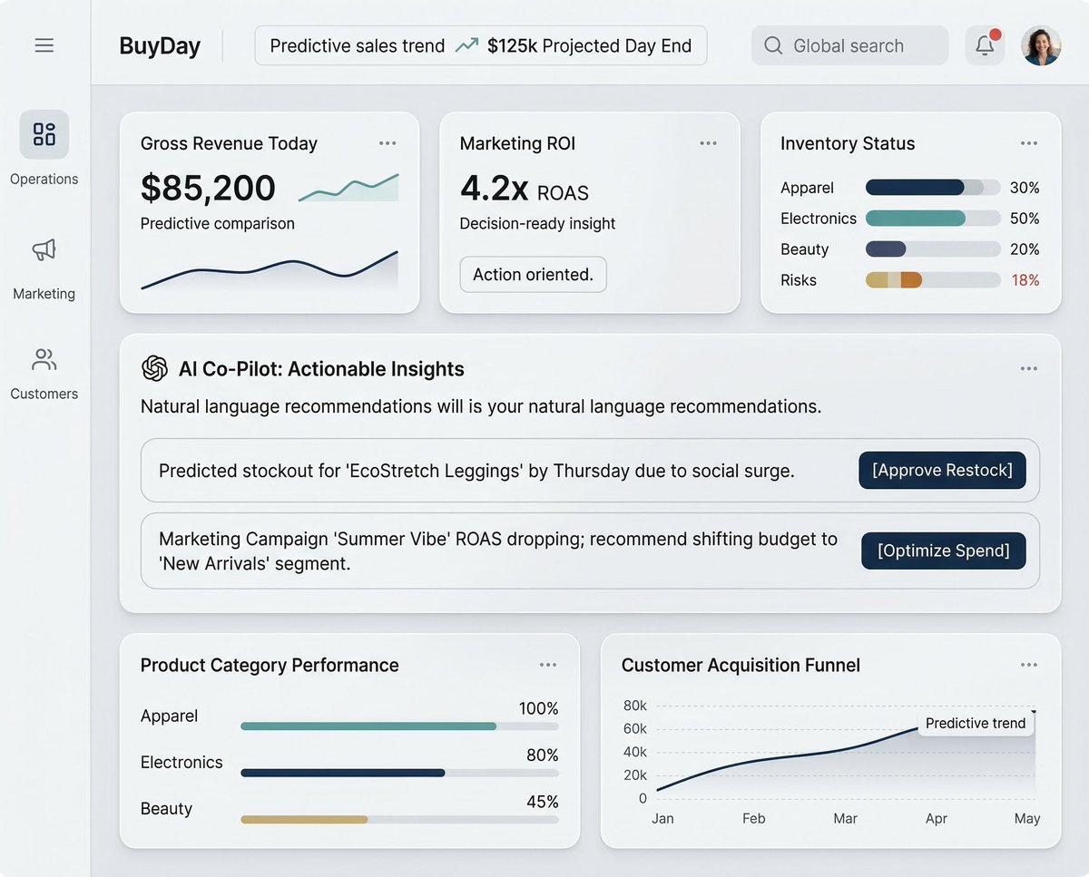Click the Decision-ready insight text
Viewport: 1089px width, 877px height.
[x=537, y=223]
